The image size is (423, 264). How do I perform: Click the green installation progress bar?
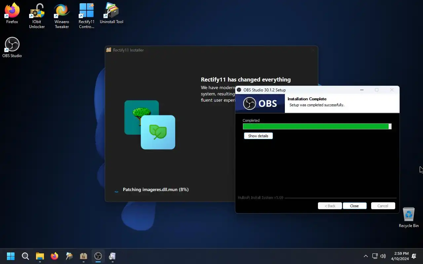tap(317, 126)
